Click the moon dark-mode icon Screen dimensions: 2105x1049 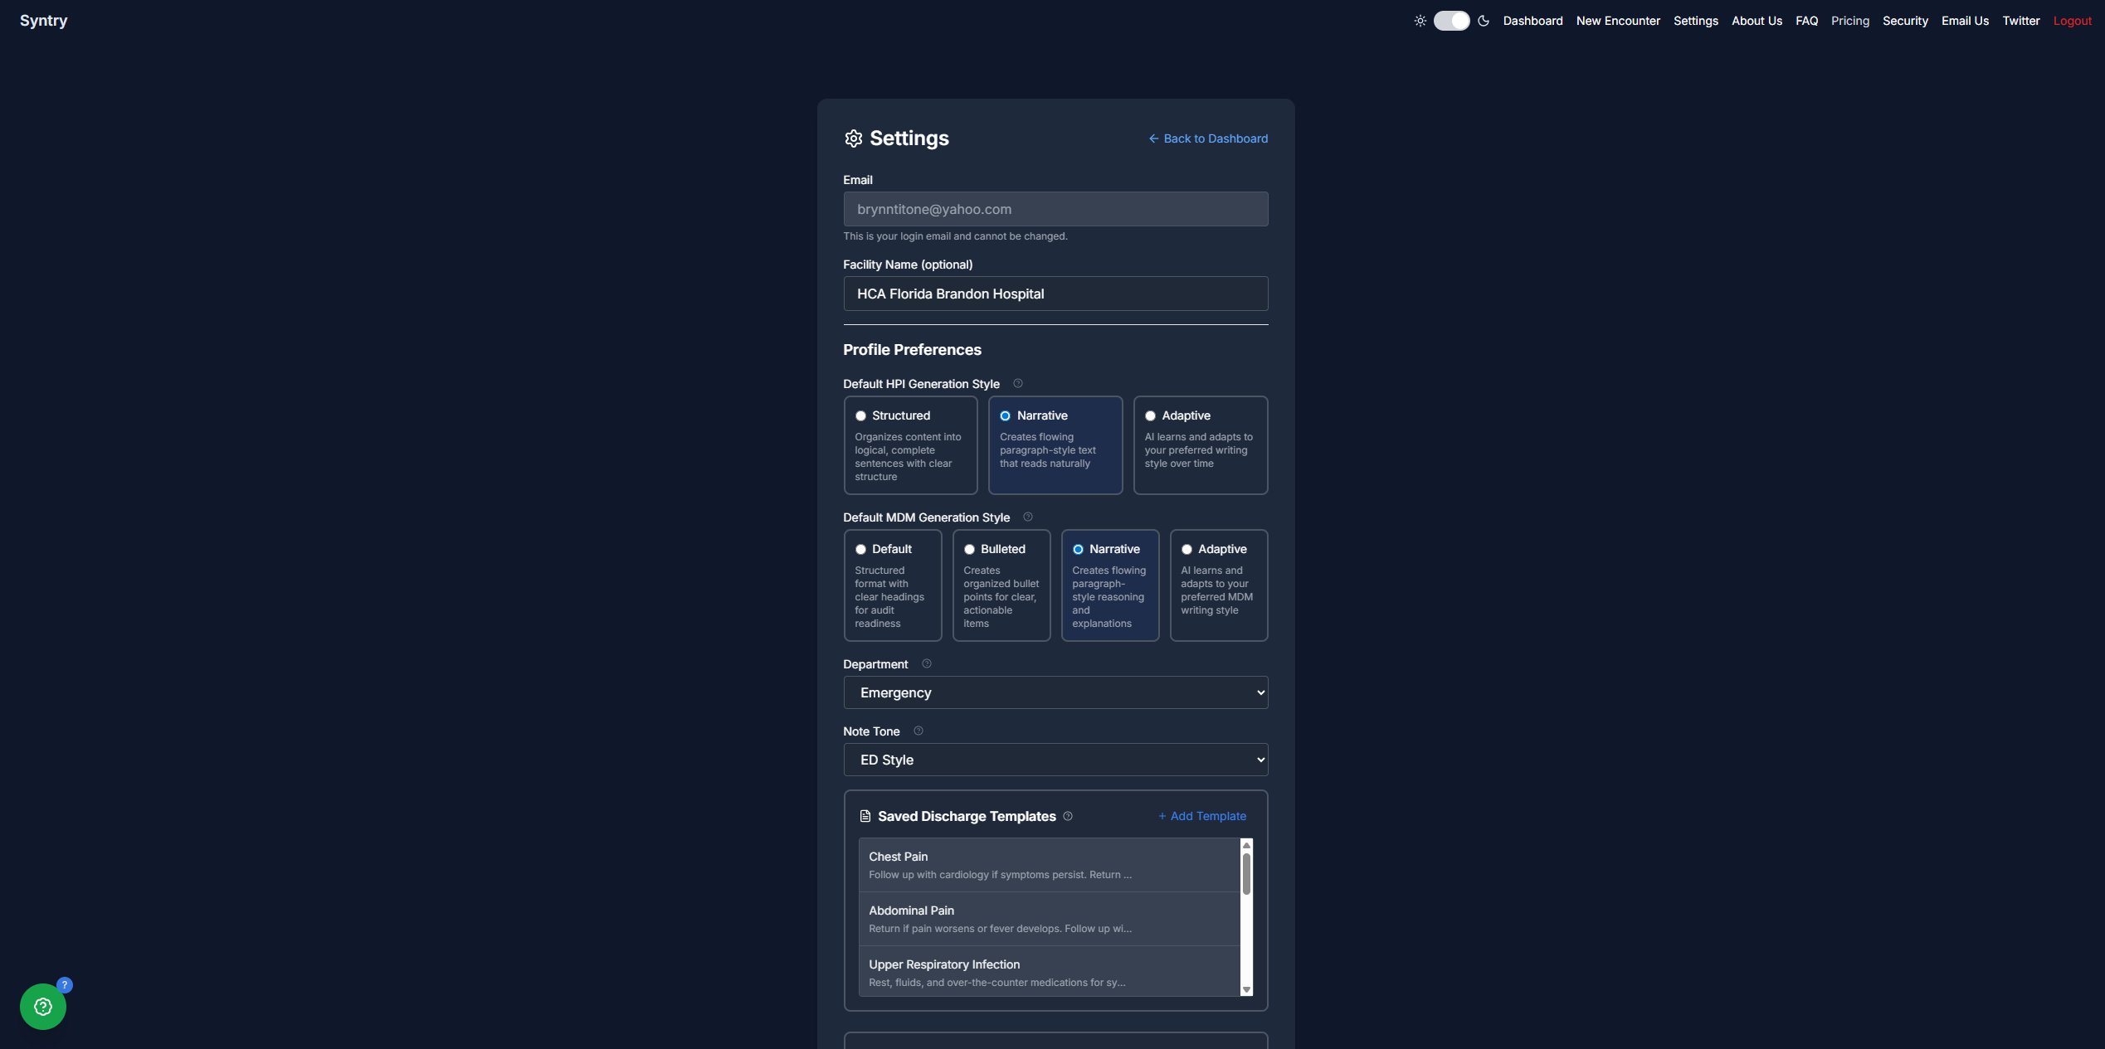click(x=1484, y=21)
